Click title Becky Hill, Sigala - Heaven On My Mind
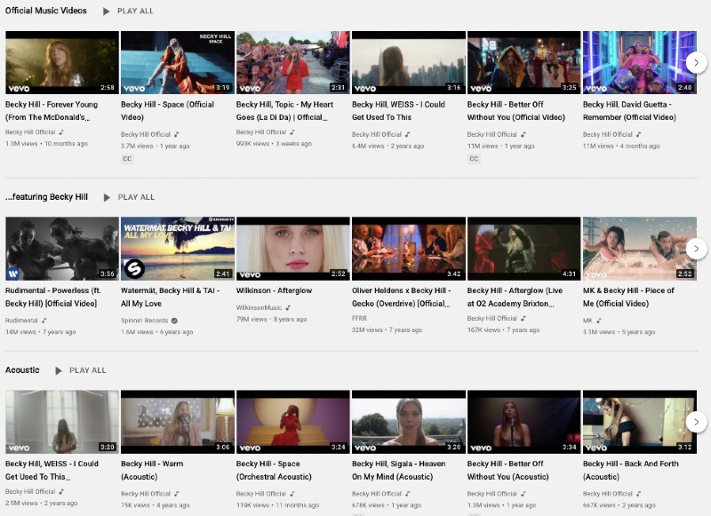This screenshot has width=711, height=516. click(398, 470)
